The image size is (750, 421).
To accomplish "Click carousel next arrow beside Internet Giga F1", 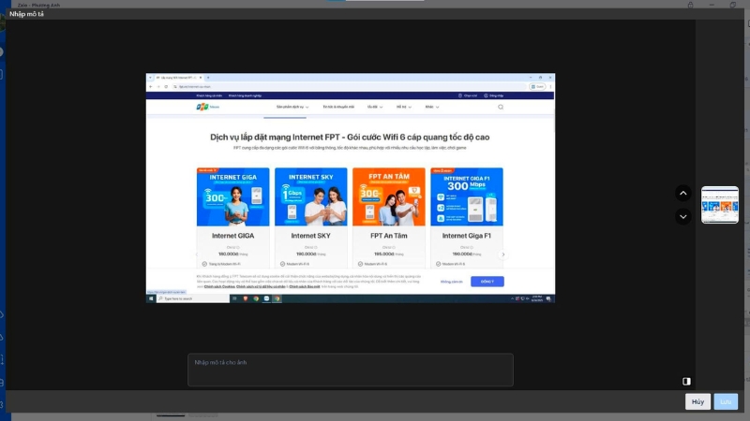I will pyautogui.click(x=502, y=254).
